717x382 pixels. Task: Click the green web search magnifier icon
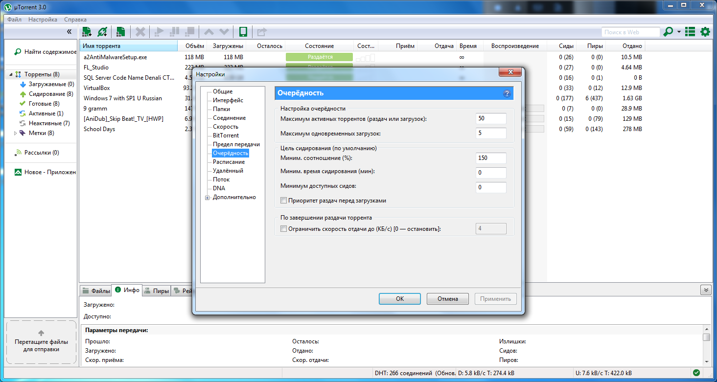click(668, 32)
